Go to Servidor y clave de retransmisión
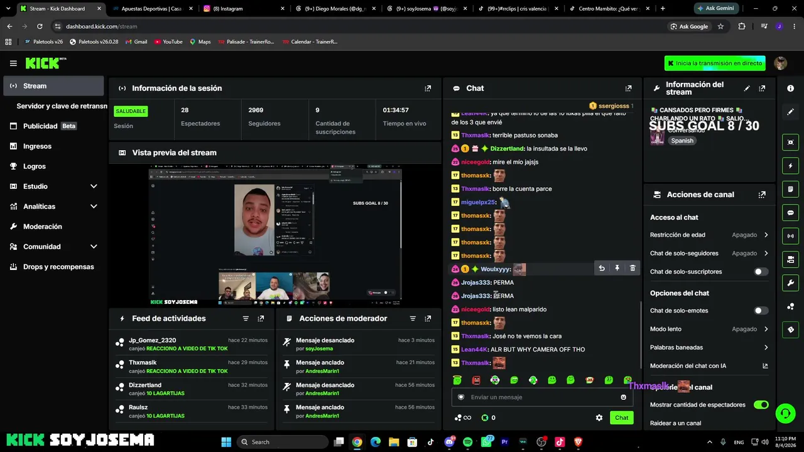The height and width of the screenshot is (452, 804). point(62,106)
